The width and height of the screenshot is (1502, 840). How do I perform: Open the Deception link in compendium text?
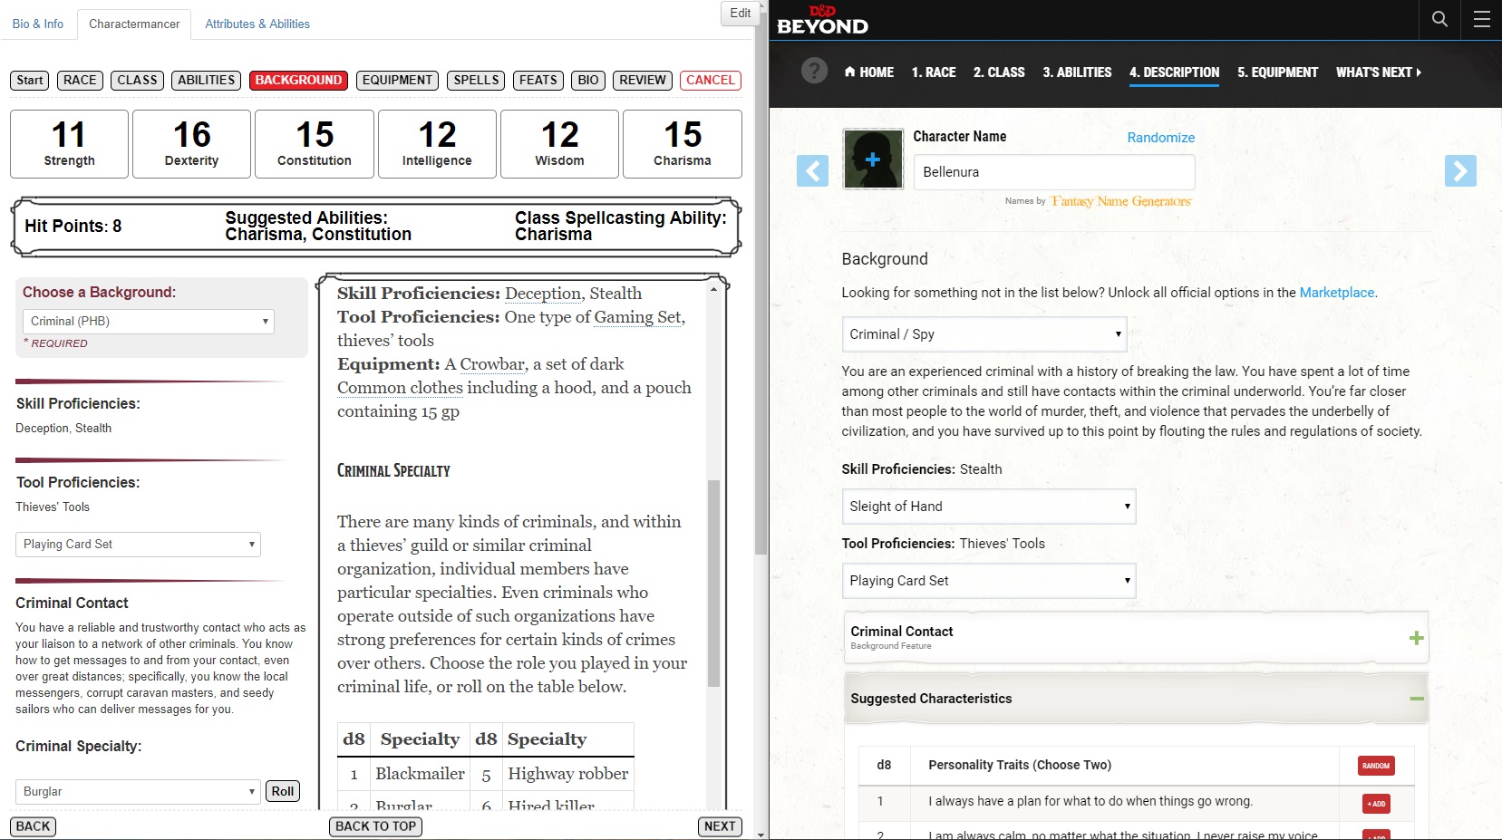pyautogui.click(x=543, y=294)
